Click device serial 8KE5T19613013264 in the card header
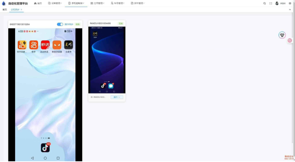Image resolution: width=295 pixels, height=162 pixels. pyautogui.click(x=19, y=24)
